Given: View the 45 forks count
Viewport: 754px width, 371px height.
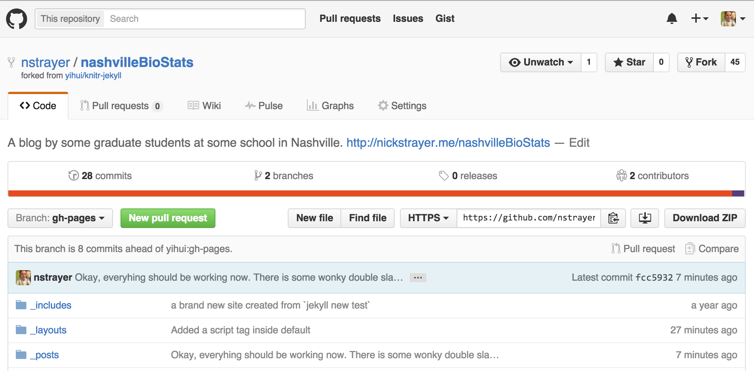Looking at the screenshot, I should point(735,62).
